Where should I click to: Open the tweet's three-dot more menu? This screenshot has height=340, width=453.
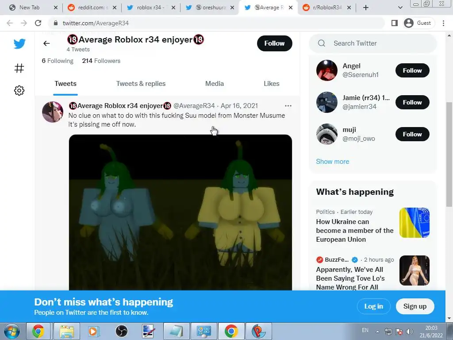tap(288, 106)
